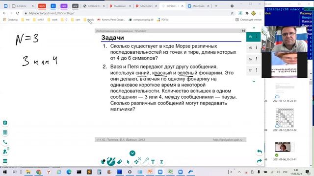This screenshot has width=314, height=176.
Task: Go to page 16 in page list
Action: 250,59
